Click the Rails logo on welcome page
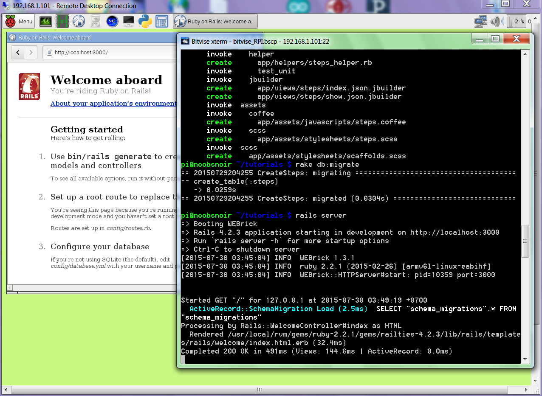This screenshot has height=396, width=542. [29, 87]
